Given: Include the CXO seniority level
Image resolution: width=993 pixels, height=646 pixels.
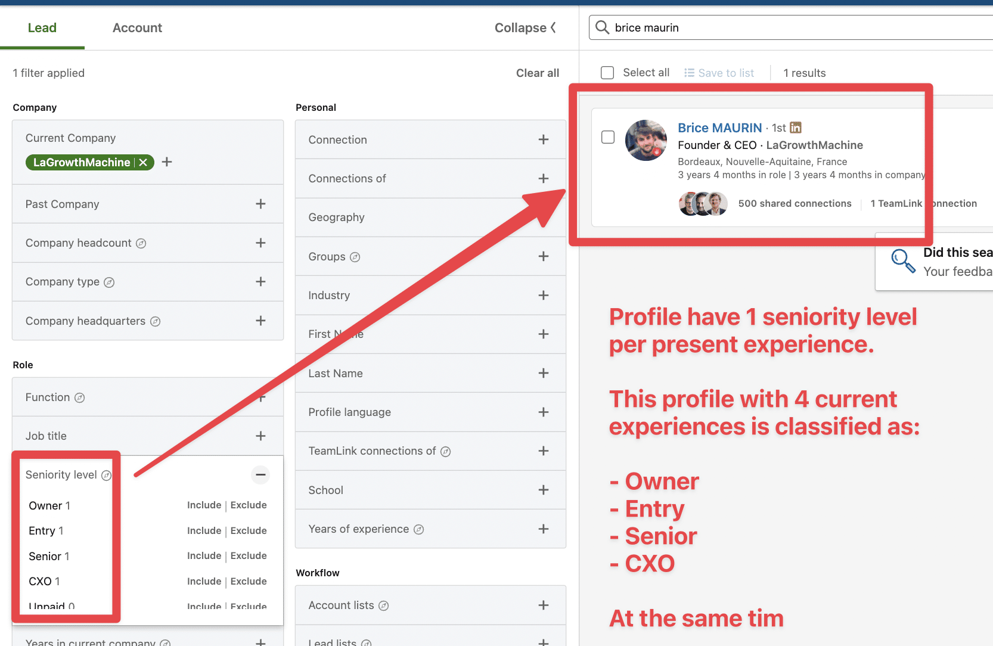Looking at the screenshot, I should pyautogui.click(x=204, y=581).
